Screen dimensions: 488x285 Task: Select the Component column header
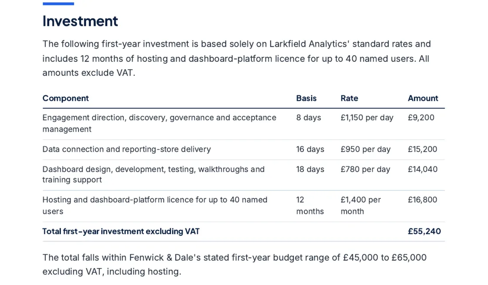[x=66, y=98]
